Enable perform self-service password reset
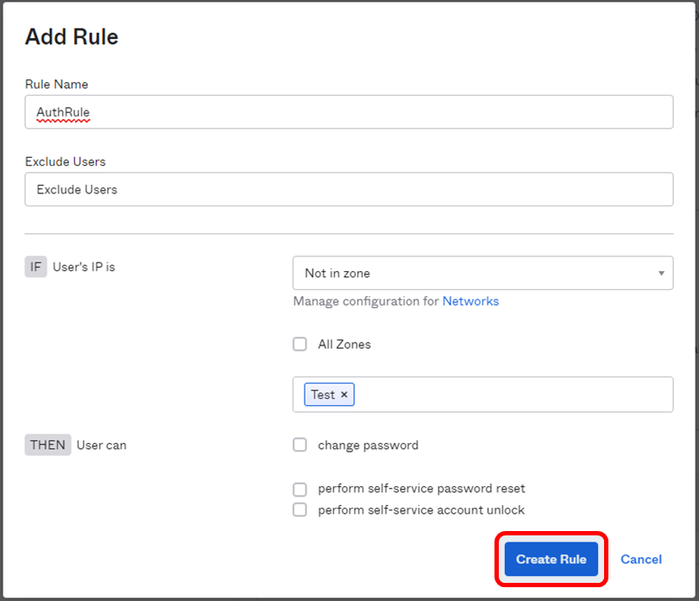699x601 pixels. pyautogui.click(x=299, y=488)
